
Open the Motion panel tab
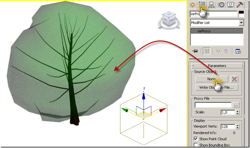click(x=221, y=5)
